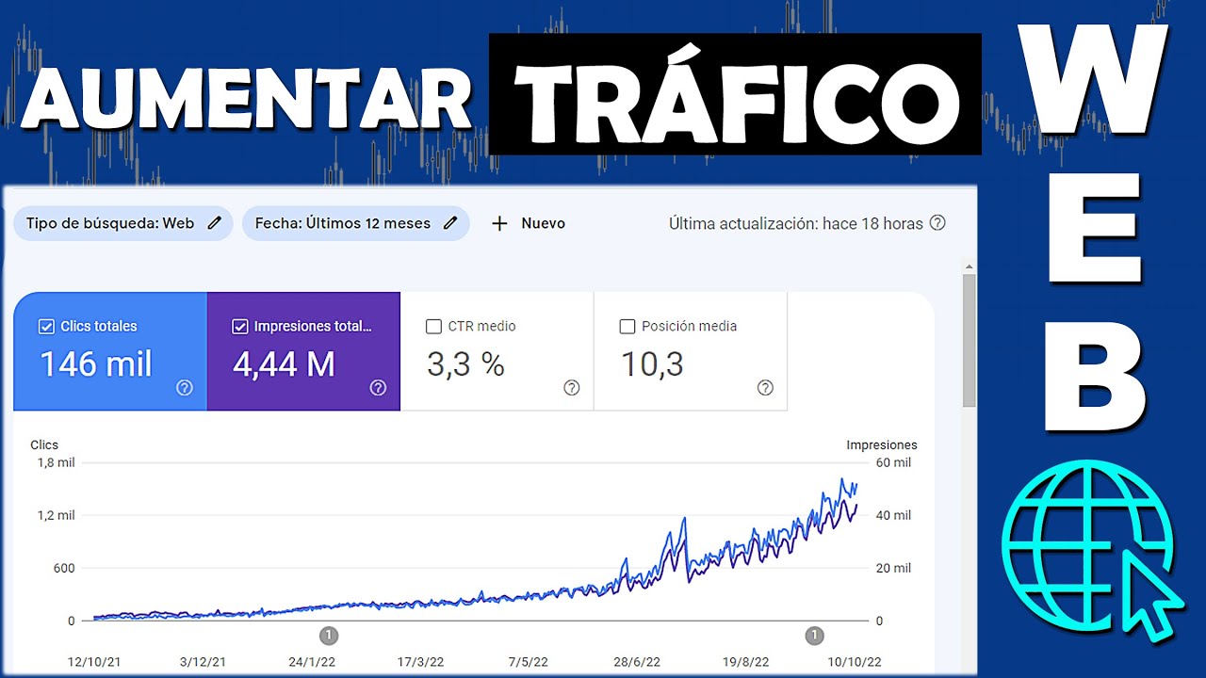Screen dimensions: 1206x678
Task: Click the '1,8 mil' axis value
Action: [56, 462]
